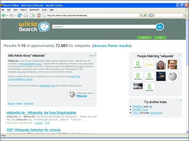The image size is (189, 141).
Task: Open the wikipedia.de search result title
Action: pyautogui.click(x=41, y=113)
